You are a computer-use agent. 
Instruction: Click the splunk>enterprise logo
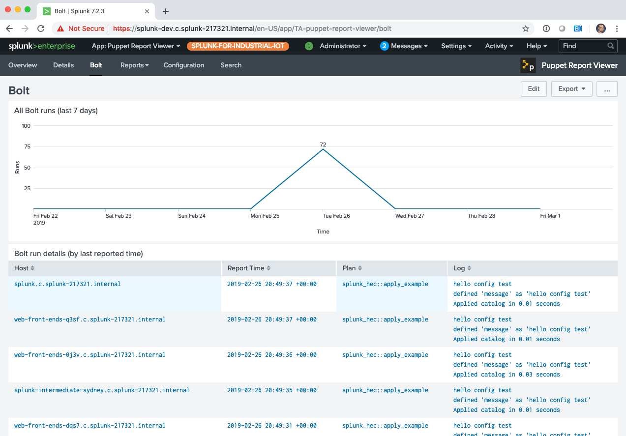pos(42,46)
